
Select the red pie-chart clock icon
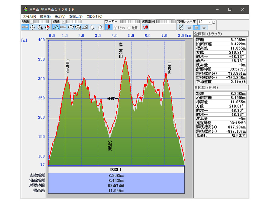pyautogui.click(x=47, y=28)
